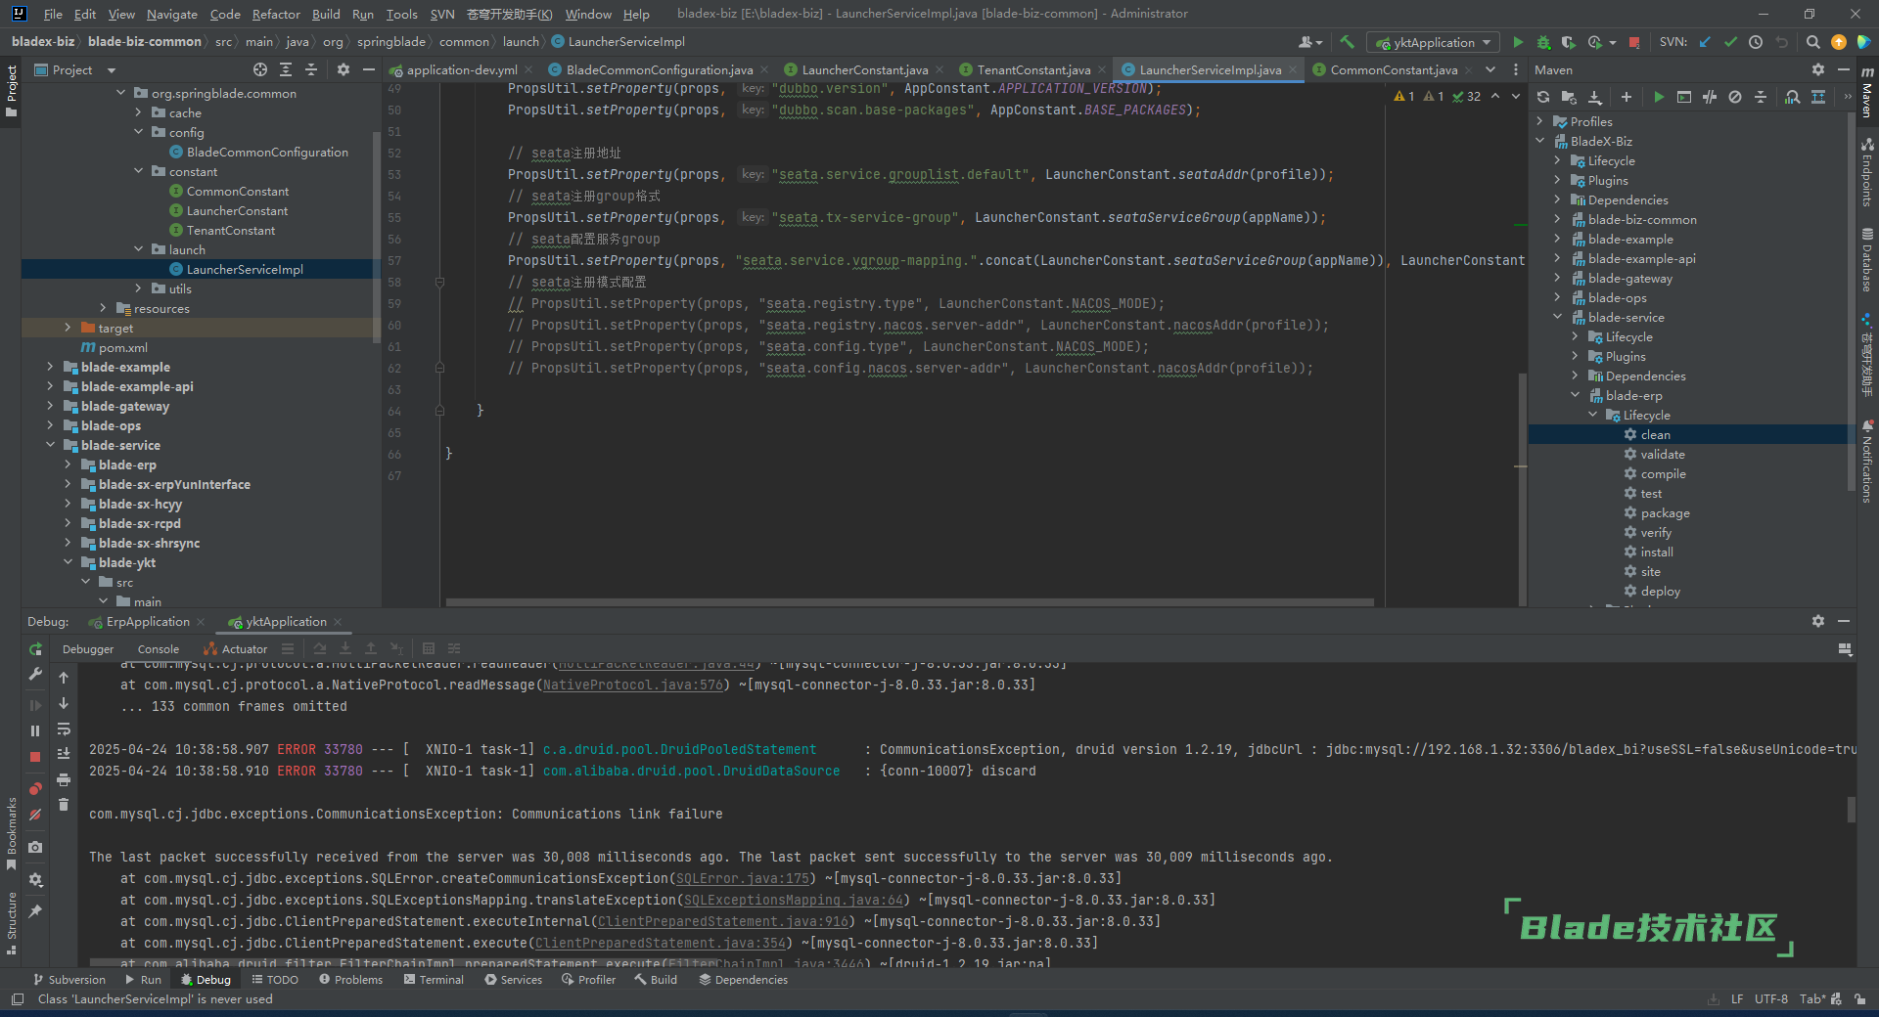Viewport: 1879px width, 1017px height.
Task: Click NativeProtocol.java:576 stack trace link
Action: pos(633,685)
